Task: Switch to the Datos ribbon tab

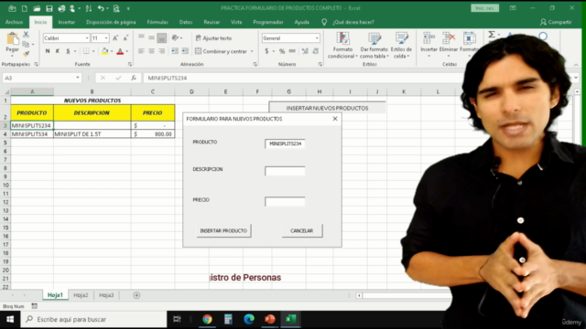Action: (186, 22)
